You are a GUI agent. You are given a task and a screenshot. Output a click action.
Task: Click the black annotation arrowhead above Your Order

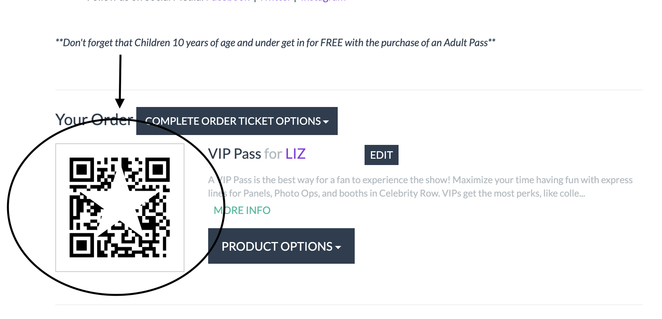120,103
